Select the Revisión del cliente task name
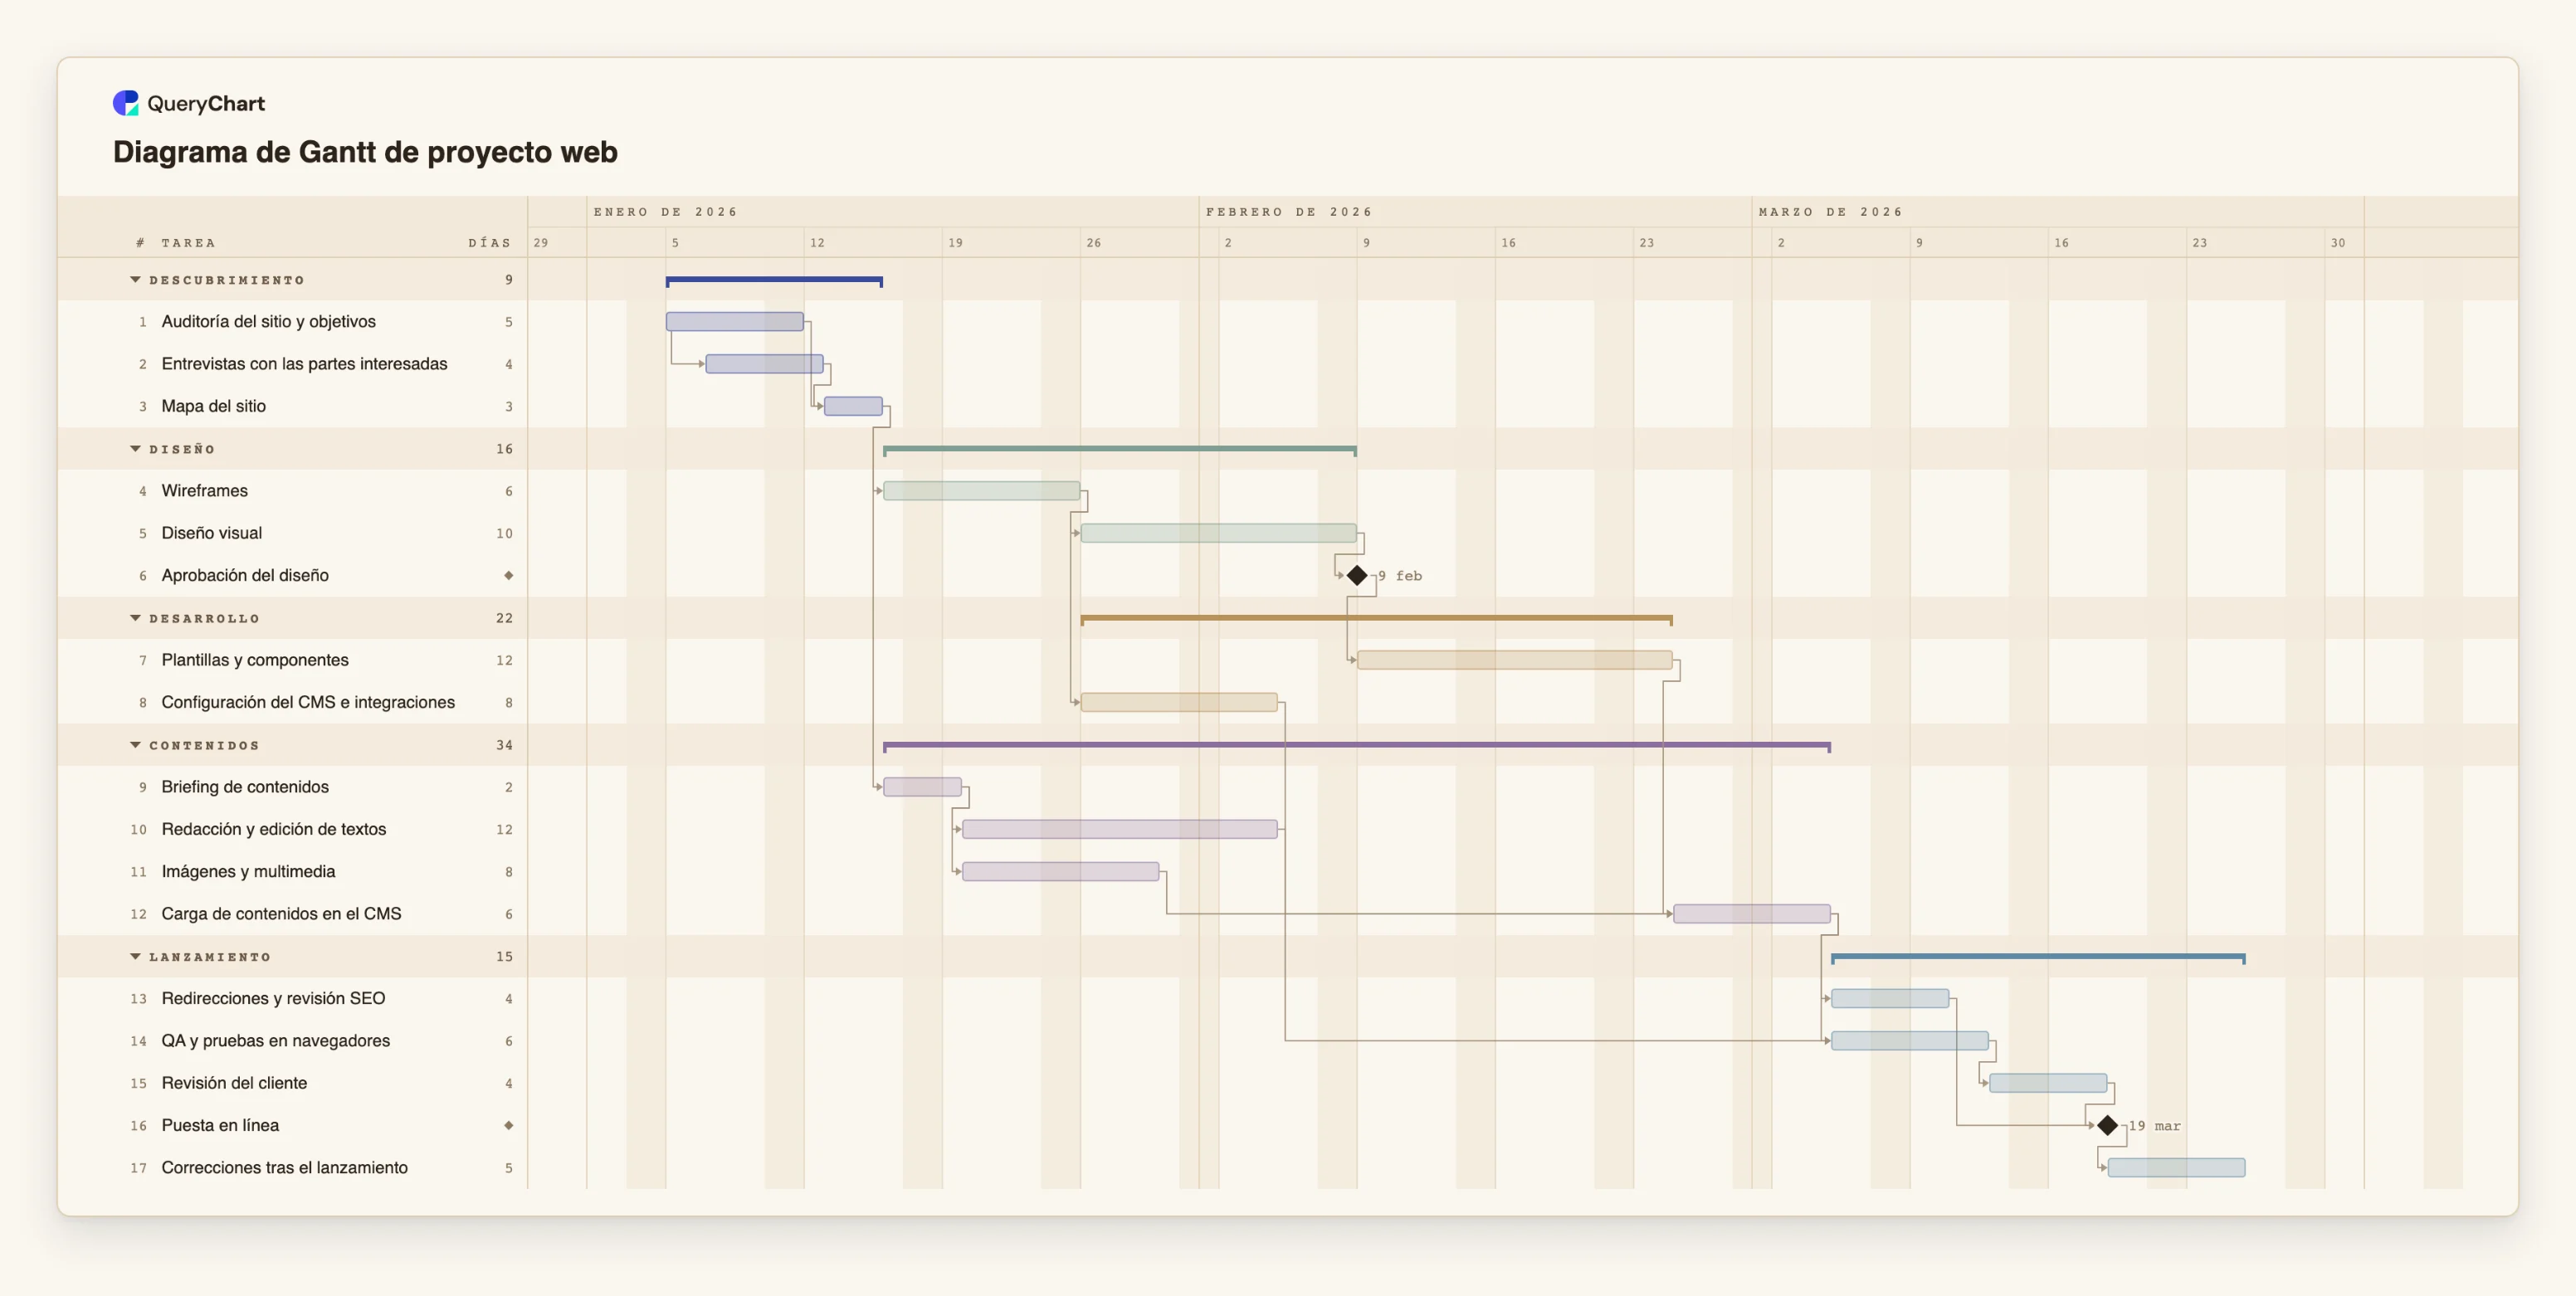The width and height of the screenshot is (2576, 1296). tap(234, 1083)
